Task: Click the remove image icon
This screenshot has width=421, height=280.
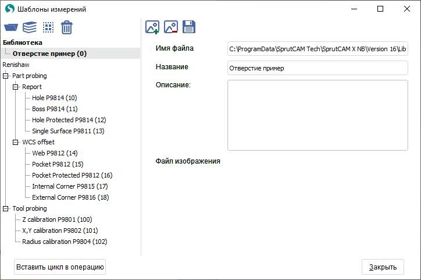Action: 170,27
